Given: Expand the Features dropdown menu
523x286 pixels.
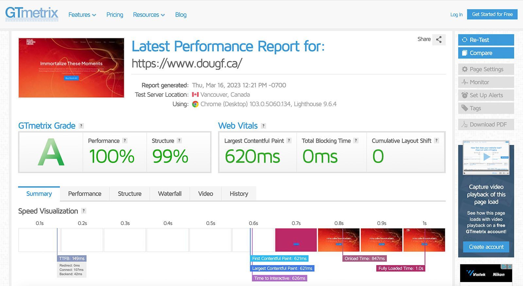Looking at the screenshot, I should (x=82, y=15).
